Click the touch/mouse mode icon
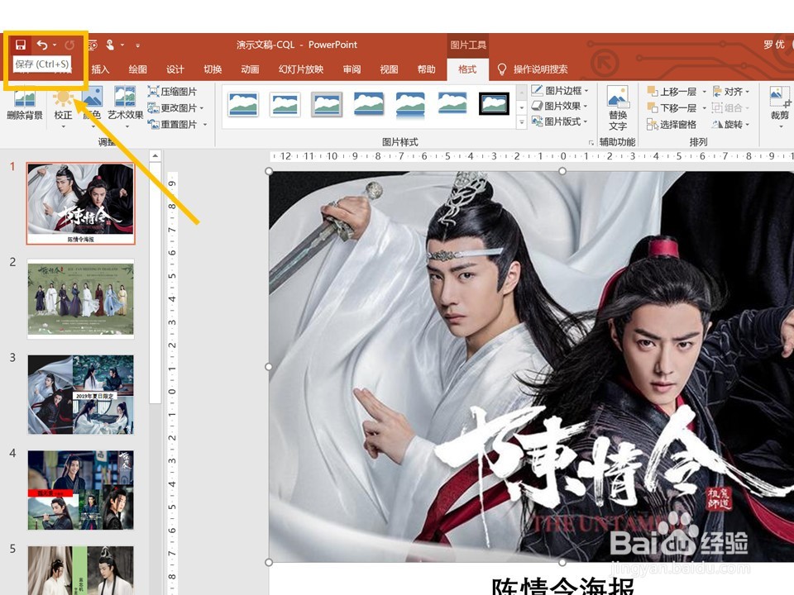 110,45
